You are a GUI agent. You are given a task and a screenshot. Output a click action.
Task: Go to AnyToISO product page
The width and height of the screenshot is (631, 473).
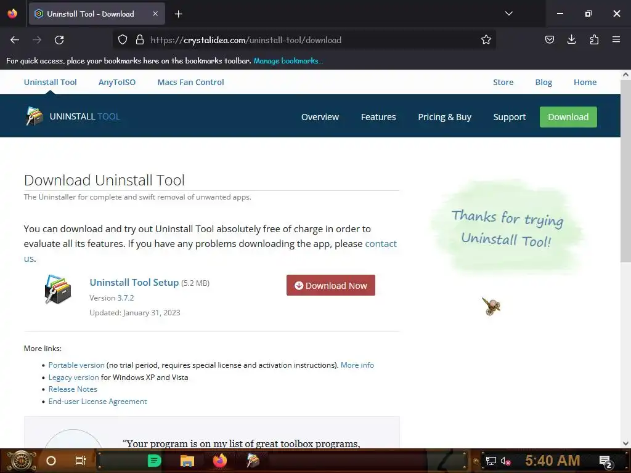click(x=117, y=82)
